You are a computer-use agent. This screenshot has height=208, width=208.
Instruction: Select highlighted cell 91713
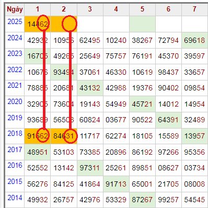(116, 184)
